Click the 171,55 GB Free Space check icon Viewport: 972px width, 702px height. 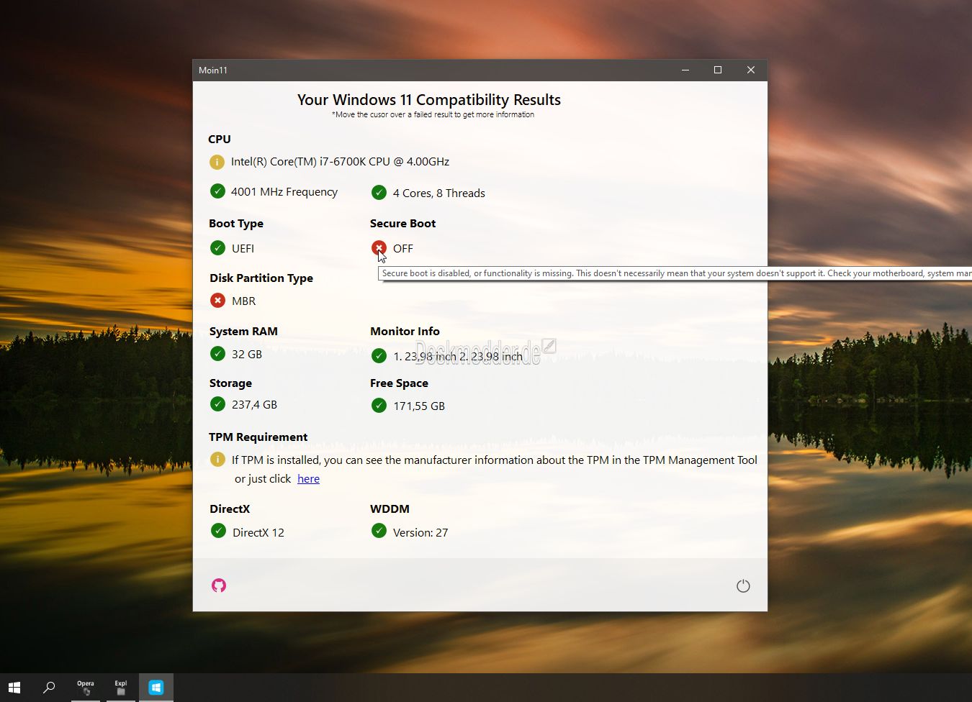coord(379,405)
